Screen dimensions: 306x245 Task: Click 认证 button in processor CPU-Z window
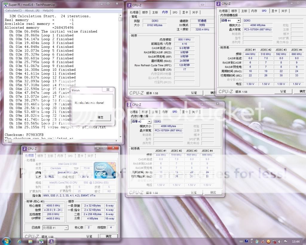coord(89,236)
